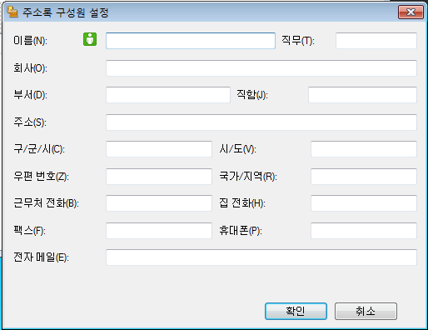Focus the 팩스(F) fax input field
The image size is (428, 330).
[x=159, y=231]
